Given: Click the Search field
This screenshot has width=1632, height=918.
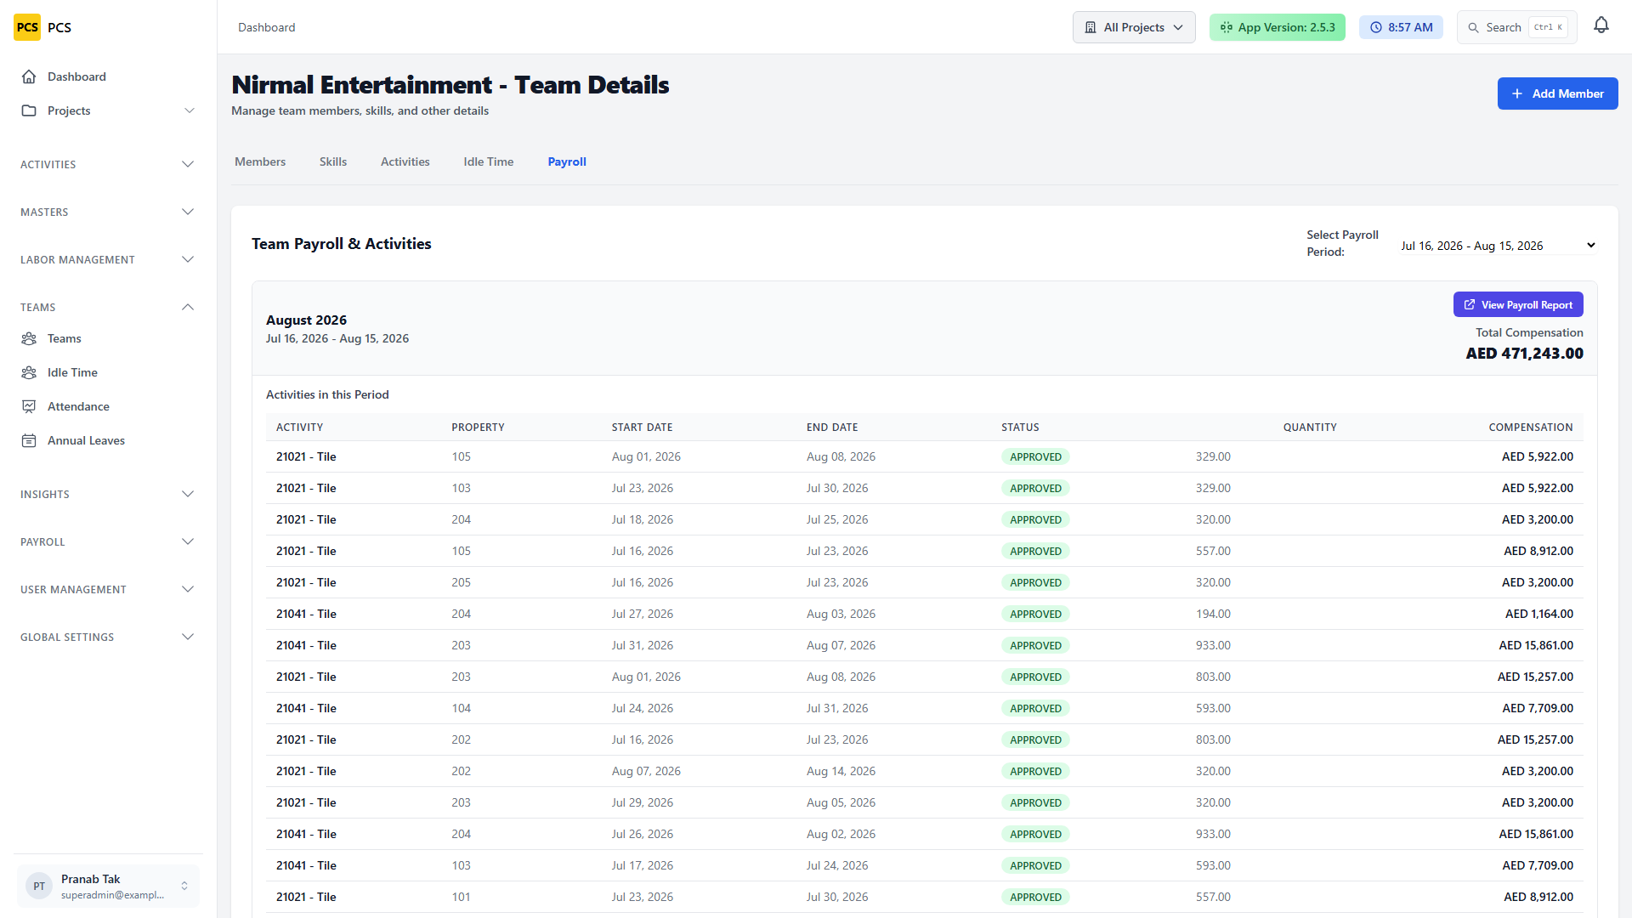Looking at the screenshot, I should click(1517, 27).
